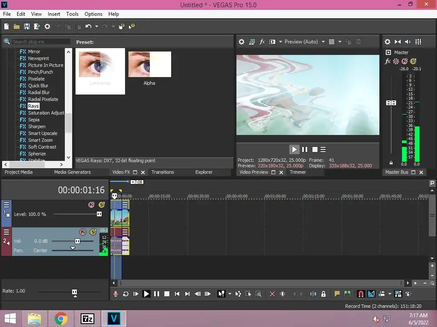Image resolution: width=437 pixels, height=327 pixels.
Task: Insert region with green flags icon
Action: tap(347, 294)
